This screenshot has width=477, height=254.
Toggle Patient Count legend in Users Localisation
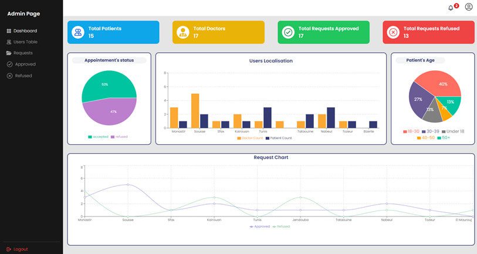(x=279, y=138)
